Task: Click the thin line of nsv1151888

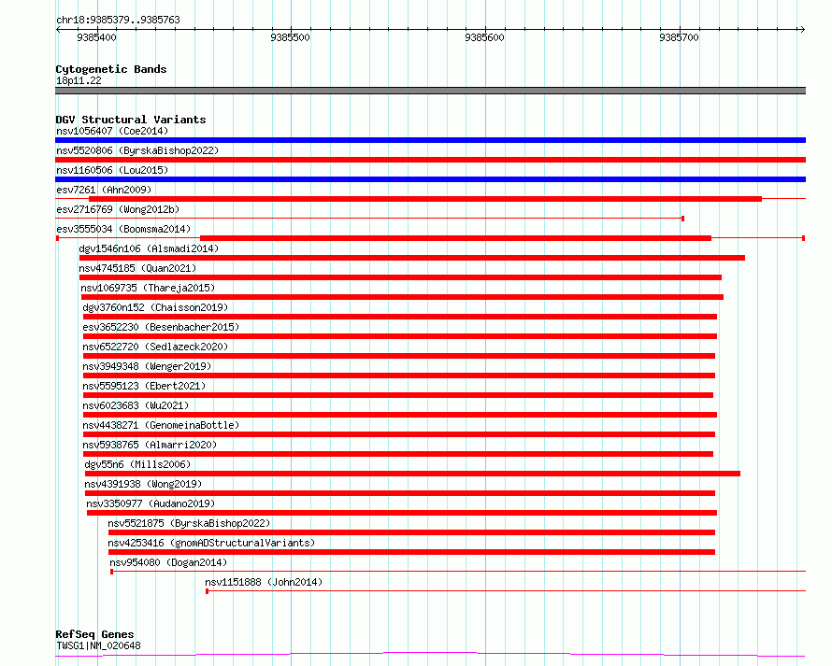Action: [506, 590]
